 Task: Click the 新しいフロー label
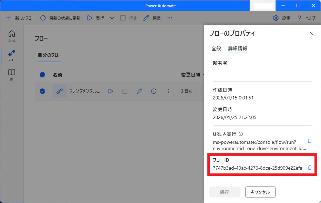24,18
